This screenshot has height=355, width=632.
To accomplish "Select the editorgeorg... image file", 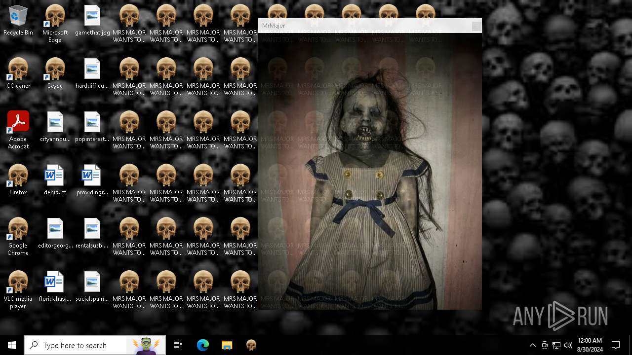I will [x=55, y=234].
